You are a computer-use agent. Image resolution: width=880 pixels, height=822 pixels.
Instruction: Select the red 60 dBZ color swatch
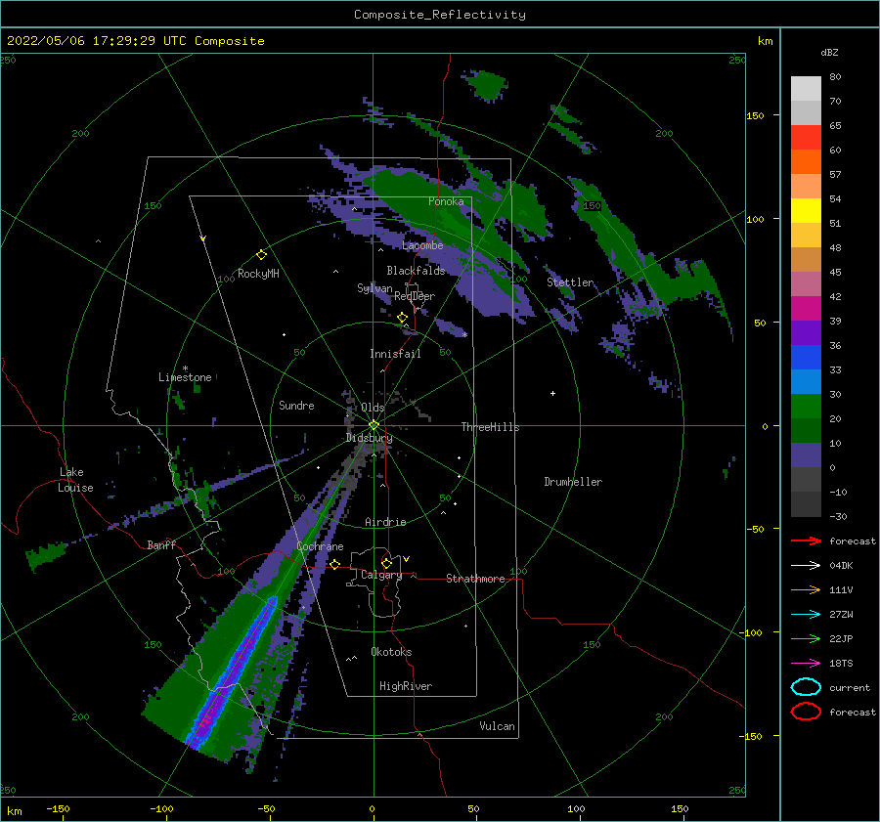pyautogui.click(x=806, y=138)
